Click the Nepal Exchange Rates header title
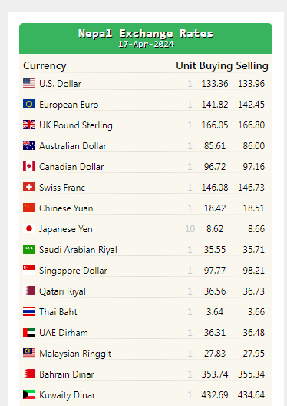287x406 pixels. click(x=146, y=33)
